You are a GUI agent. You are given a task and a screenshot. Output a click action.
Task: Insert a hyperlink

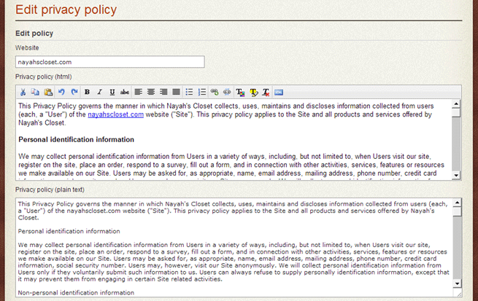[215, 92]
